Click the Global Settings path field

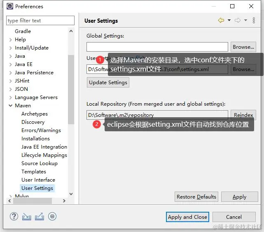click(157, 47)
